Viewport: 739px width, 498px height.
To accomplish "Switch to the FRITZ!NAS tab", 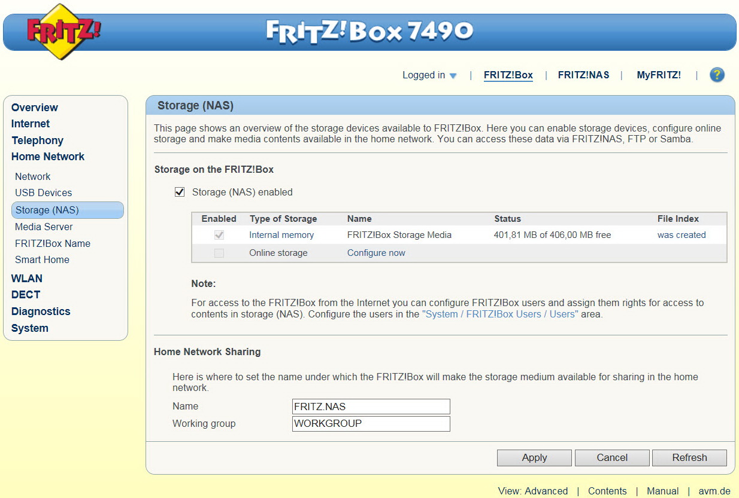I will pyautogui.click(x=584, y=75).
